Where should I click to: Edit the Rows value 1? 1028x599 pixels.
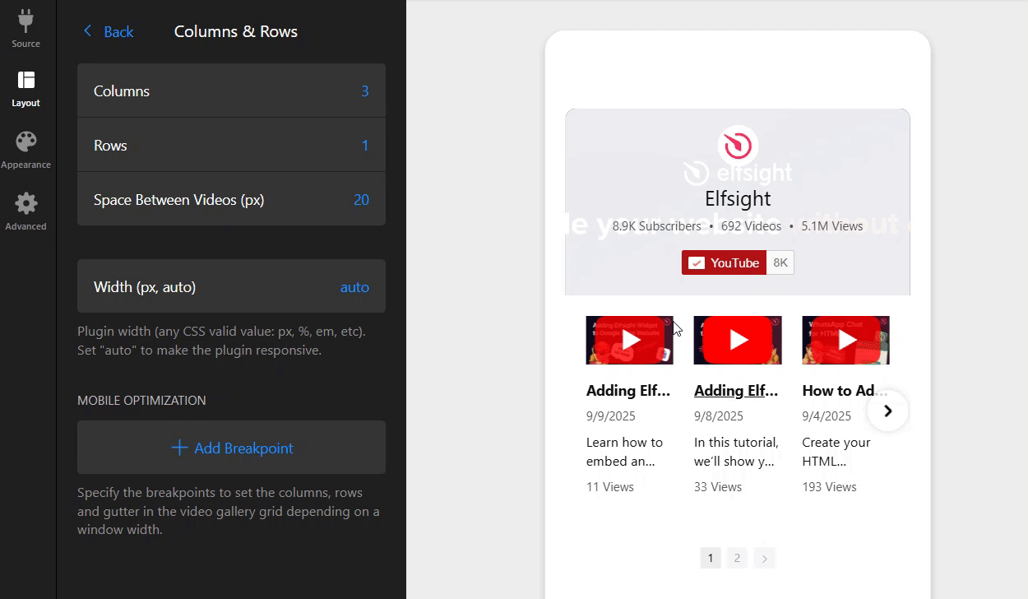click(x=364, y=146)
